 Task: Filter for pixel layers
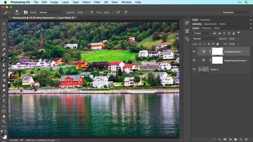pyautogui.click(x=215, y=33)
